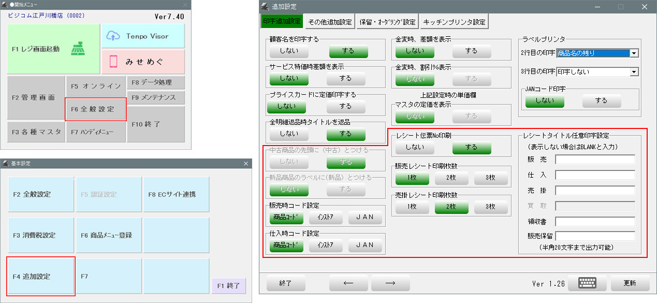Enable する for 顧客名を印字する
The height and width of the screenshot is (303, 657).
(348, 52)
